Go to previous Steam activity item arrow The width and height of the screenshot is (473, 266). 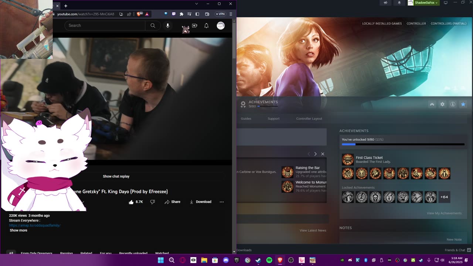point(309,154)
